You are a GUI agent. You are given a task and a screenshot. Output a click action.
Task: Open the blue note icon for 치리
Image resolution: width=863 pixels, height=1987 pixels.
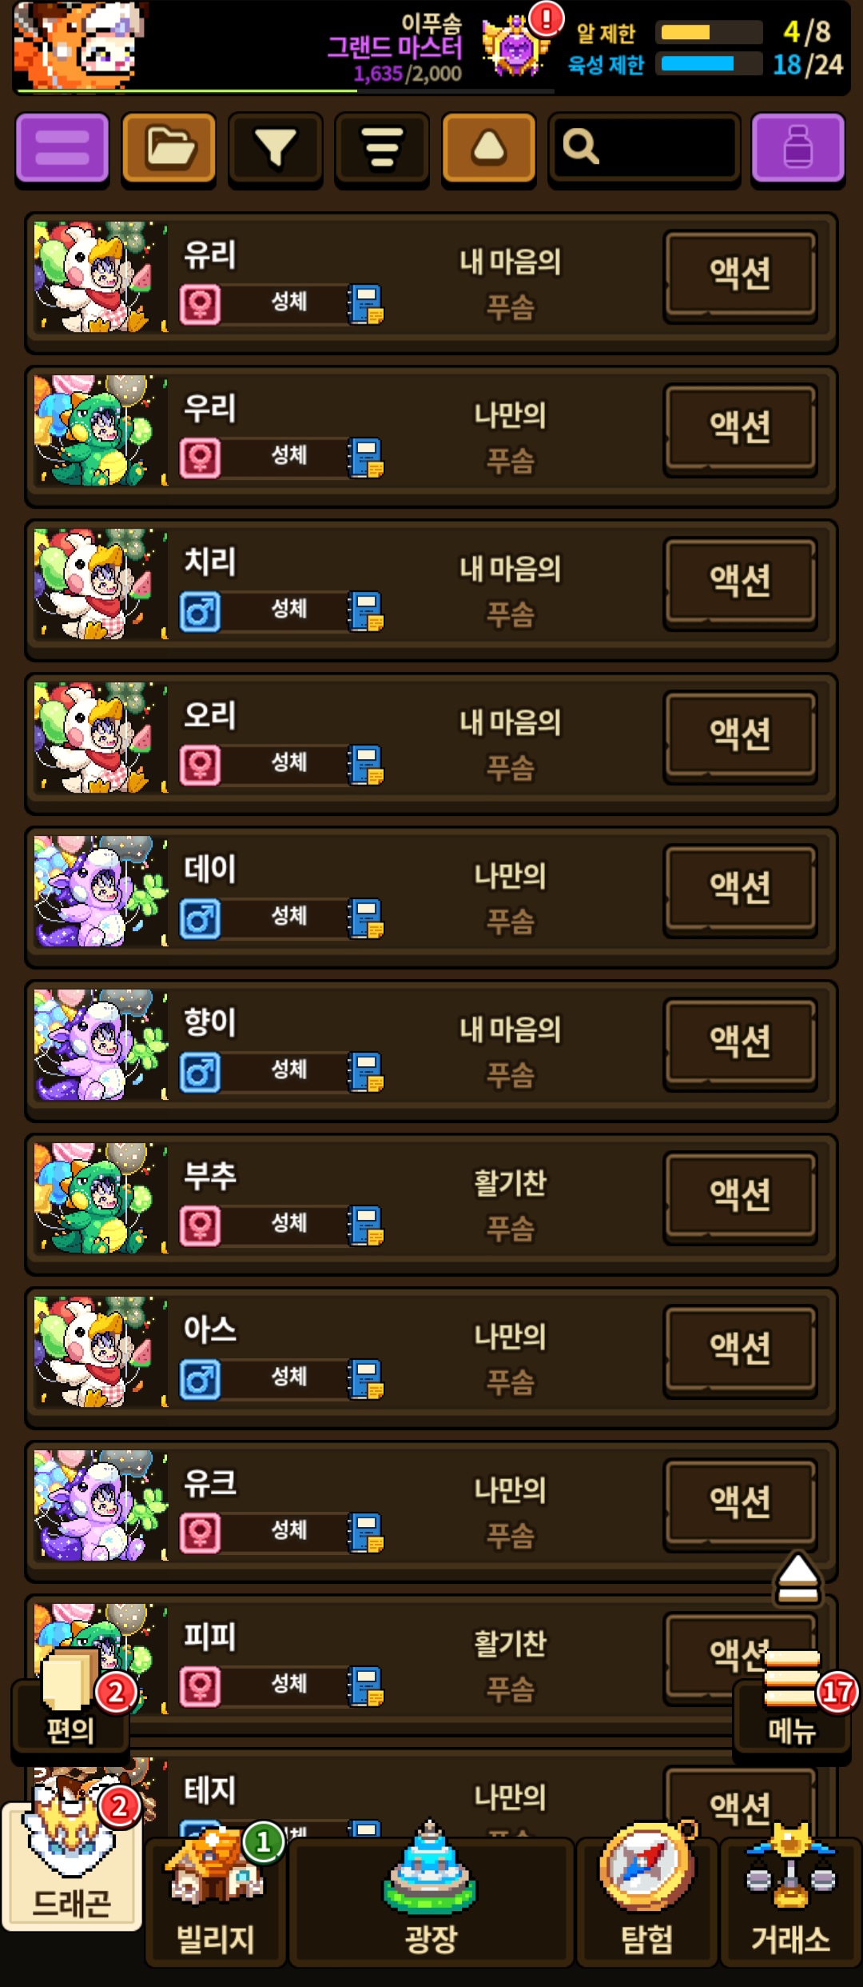[x=366, y=612]
